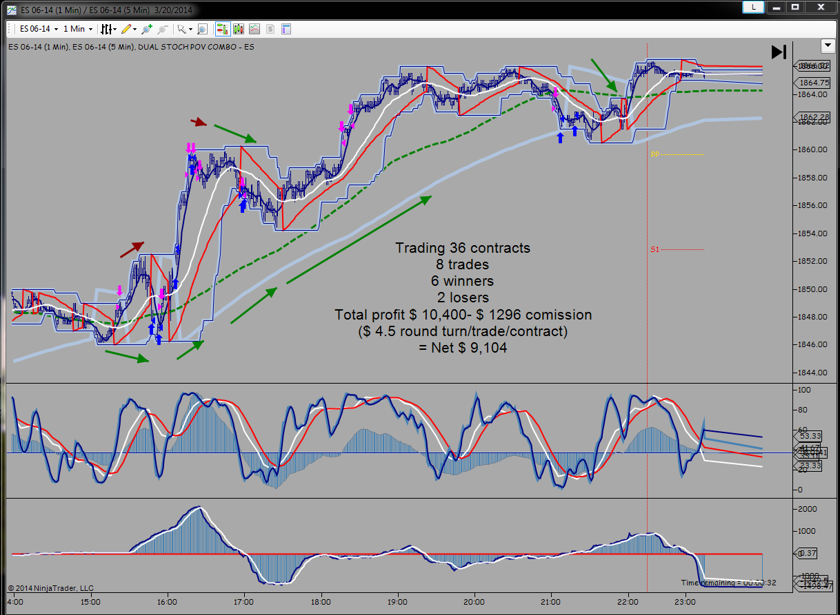840x615 pixels.
Task: Expand the ES 06-14 instrument dropdown
Action: (x=56, y=30)
